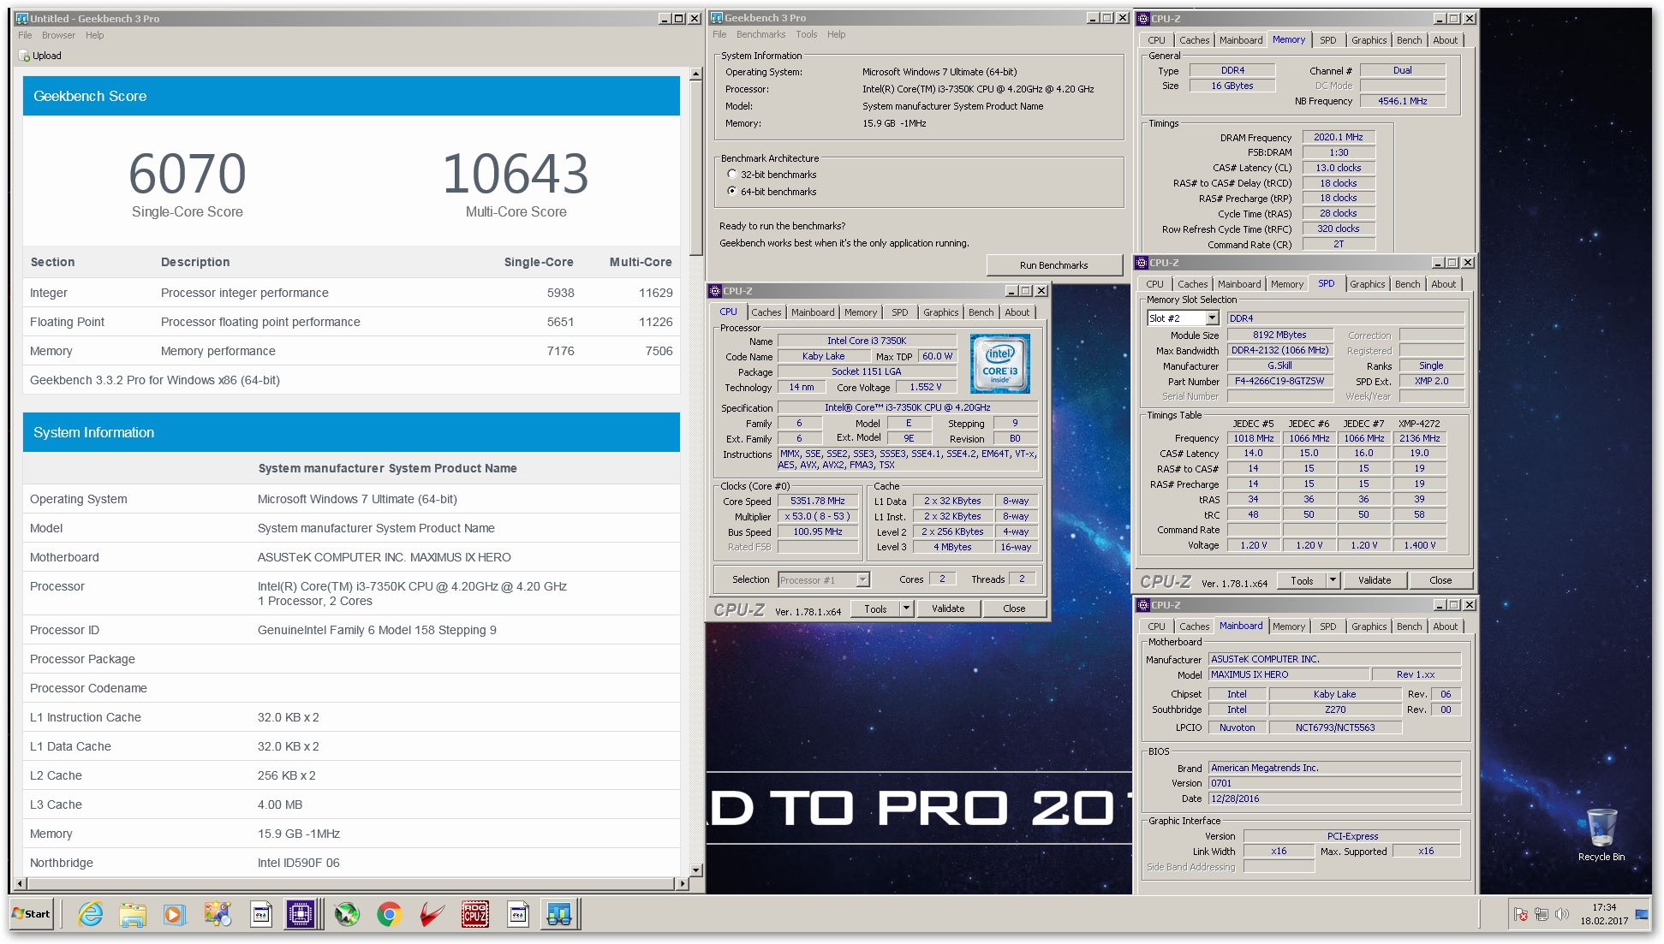Click the purple CPU-Z chip taskbar icon
The width and height of the screenshot is (1664, 944).
[301, 914]
